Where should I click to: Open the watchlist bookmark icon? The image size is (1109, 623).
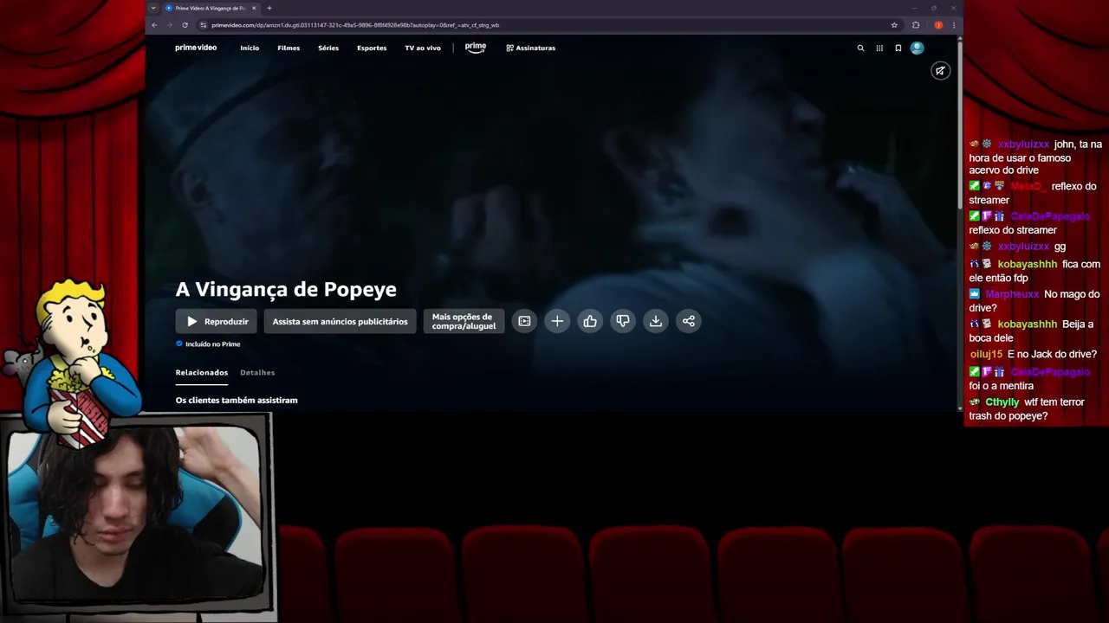pyautogui.click(x=898, y=48)
